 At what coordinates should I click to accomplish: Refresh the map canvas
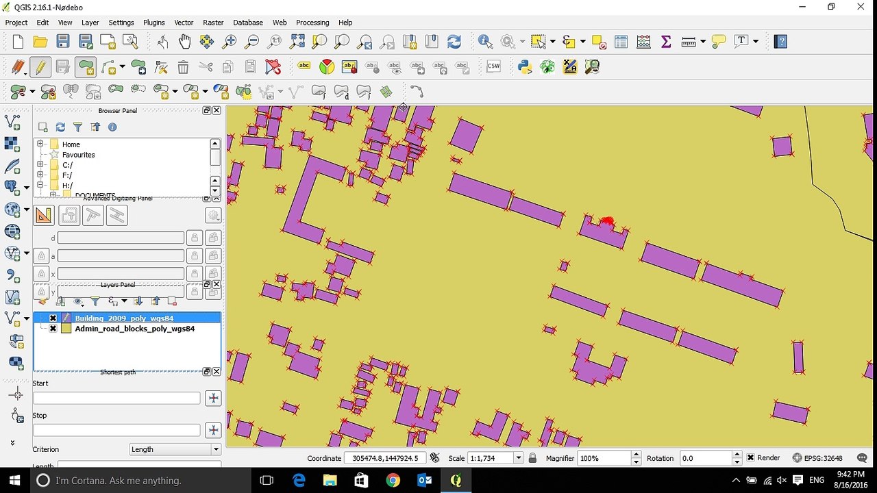click(x=454, y=42)
